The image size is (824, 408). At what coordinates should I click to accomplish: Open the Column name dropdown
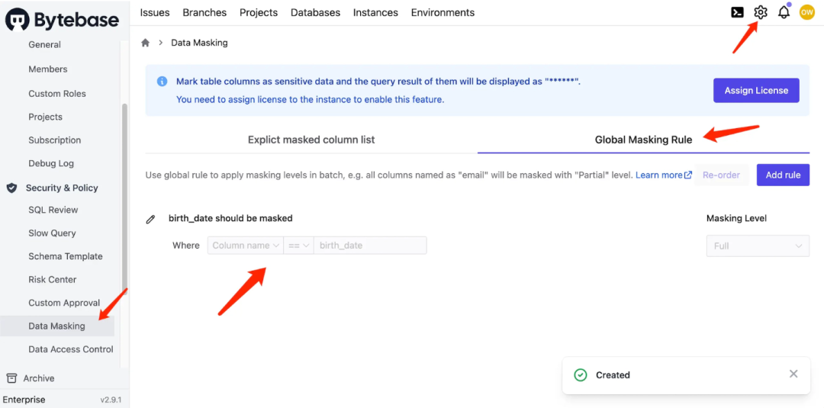pyautogui.click(x=245, y=246)
